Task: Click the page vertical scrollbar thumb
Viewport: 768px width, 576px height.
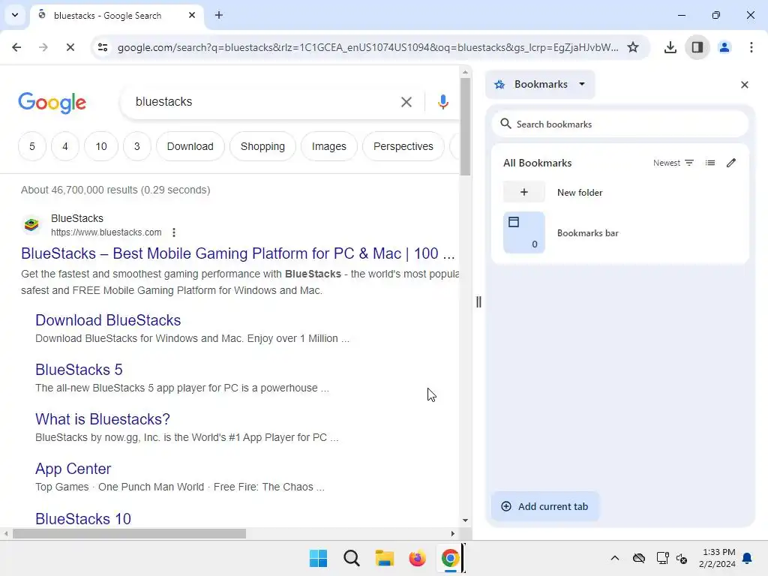Action: click(465, 126)
